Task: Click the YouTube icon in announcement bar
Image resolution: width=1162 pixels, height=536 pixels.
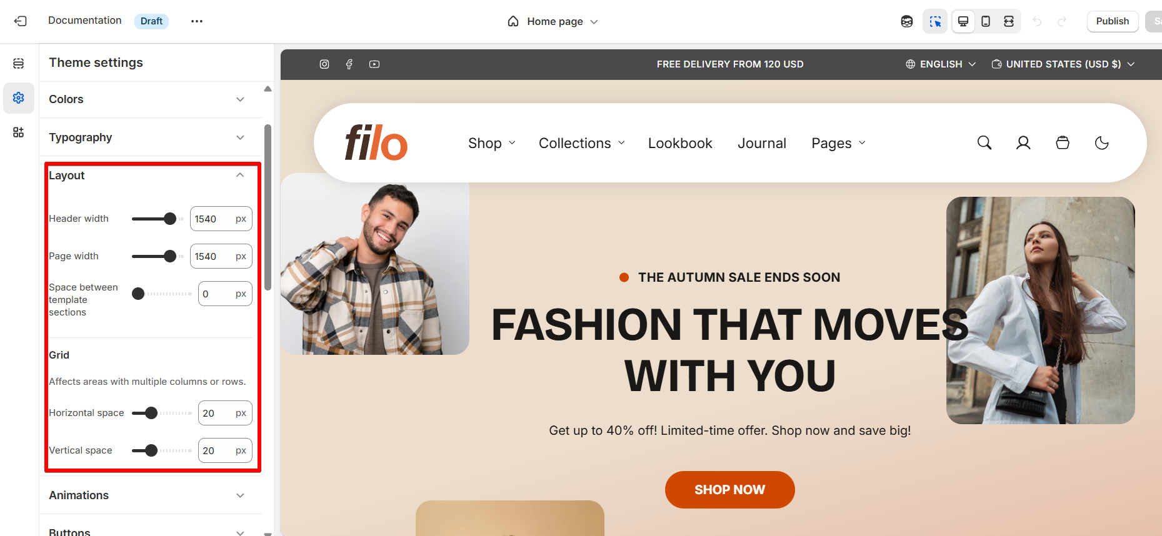Action: [x=374, y=64]
